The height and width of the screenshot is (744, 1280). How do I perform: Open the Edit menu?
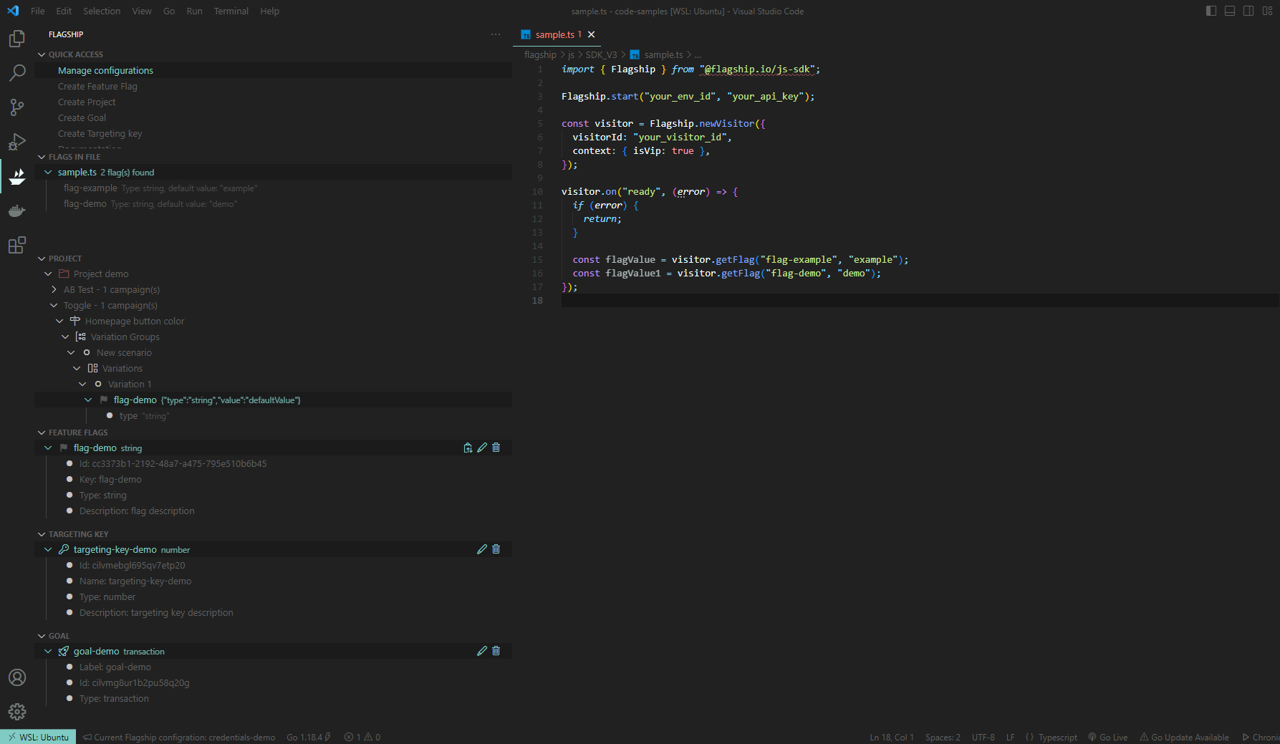pos(64,11)
